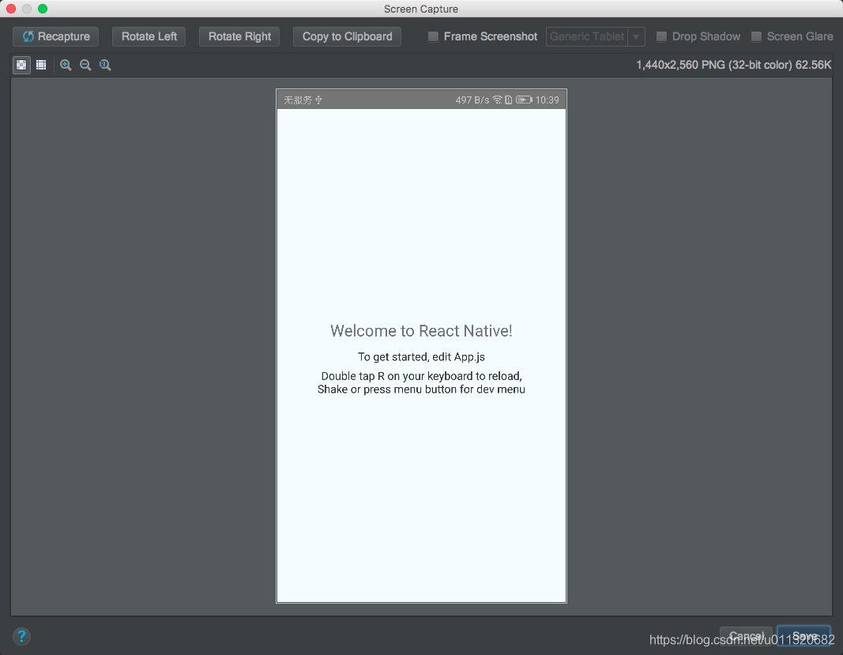The width and height of the screenshot is (843, 655).
Task: Click the 'To get started, edit App.js' text
Action: [422, 357]
